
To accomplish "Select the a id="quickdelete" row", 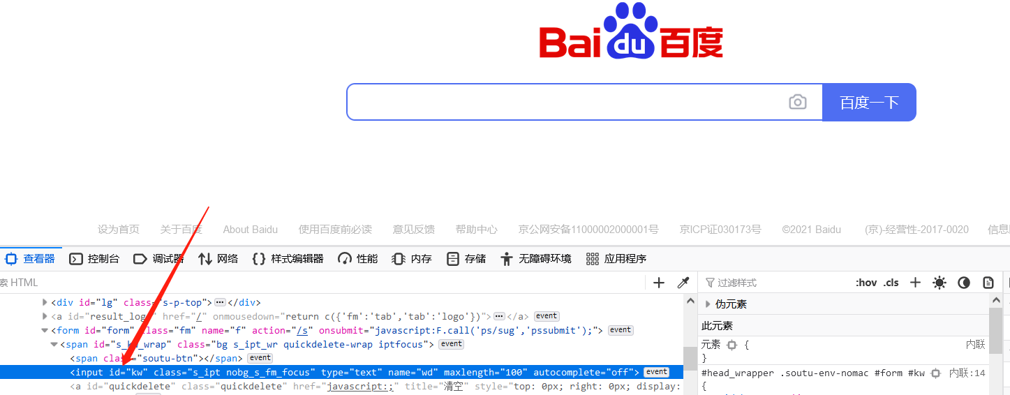I will (341, 386).
